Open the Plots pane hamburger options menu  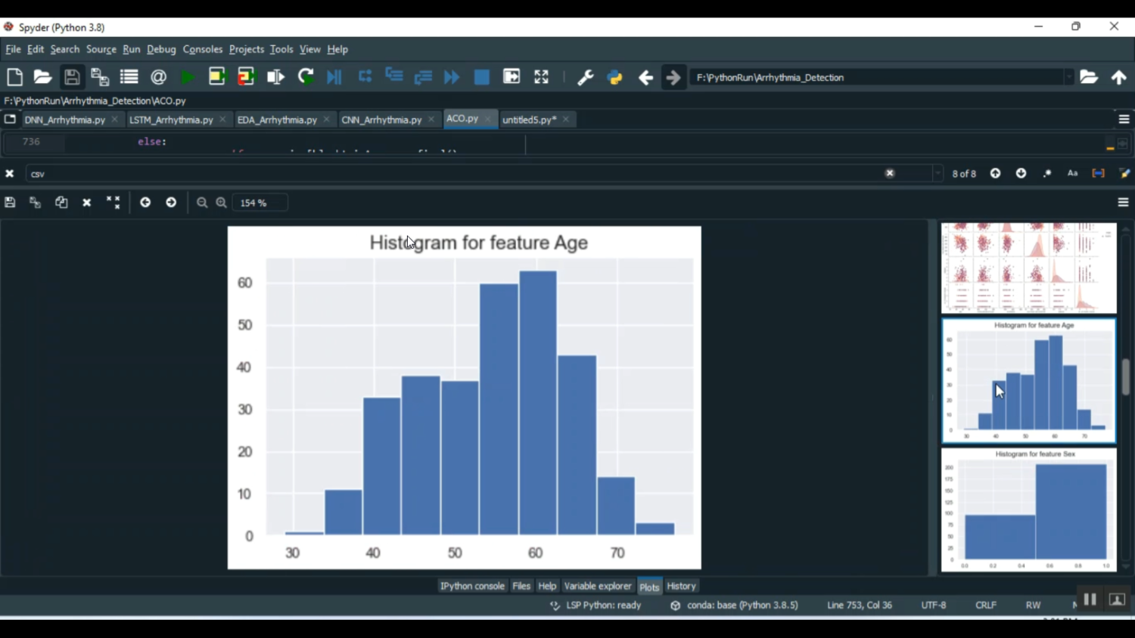coord(1123,203)
